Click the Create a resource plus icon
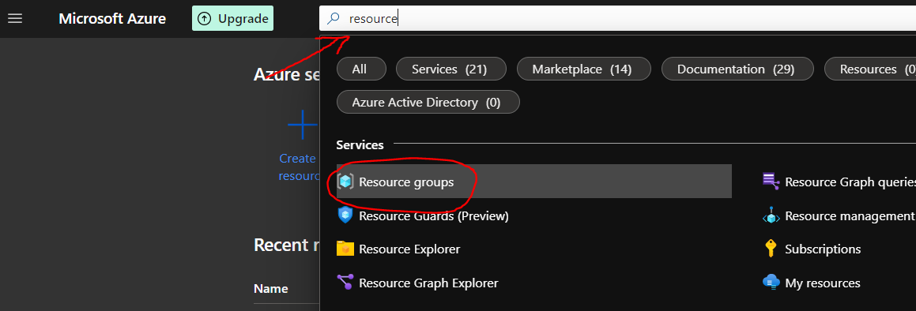 (303, 124)
